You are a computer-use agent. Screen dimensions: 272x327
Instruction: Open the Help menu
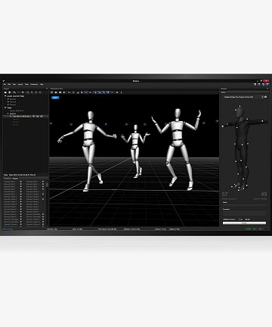click(x=42, y=84)
